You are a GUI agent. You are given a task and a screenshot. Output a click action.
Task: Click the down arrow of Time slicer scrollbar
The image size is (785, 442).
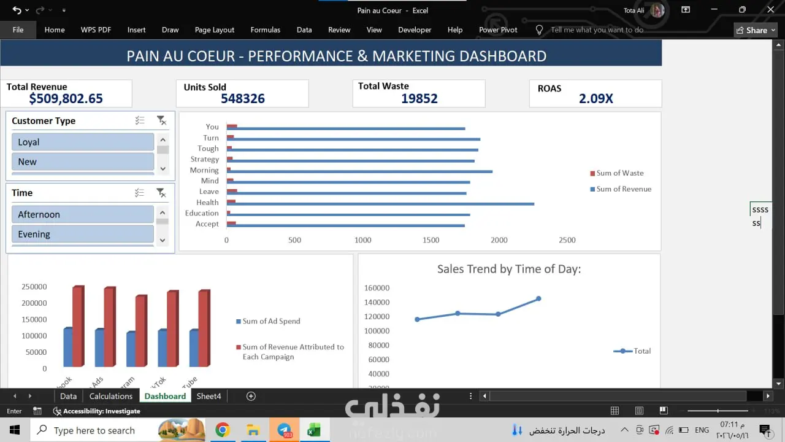point(163,240)
